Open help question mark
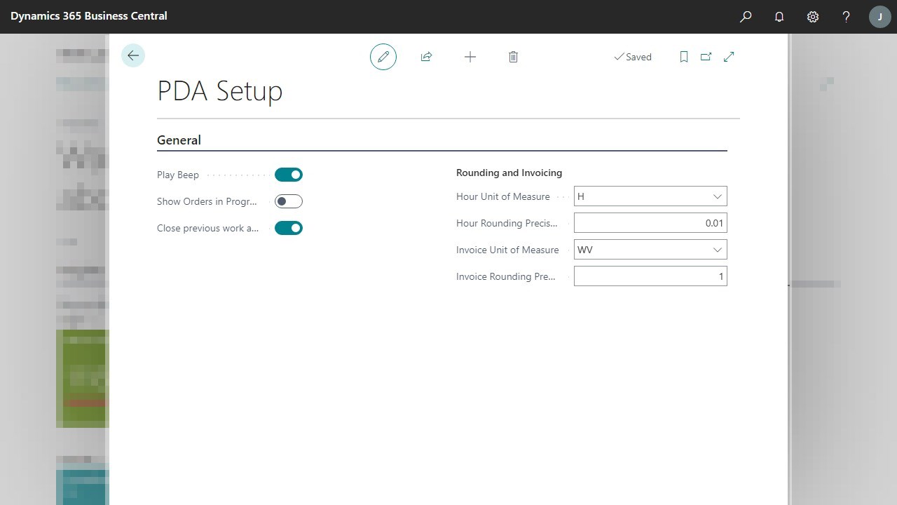897x505 pixels. 846,16
